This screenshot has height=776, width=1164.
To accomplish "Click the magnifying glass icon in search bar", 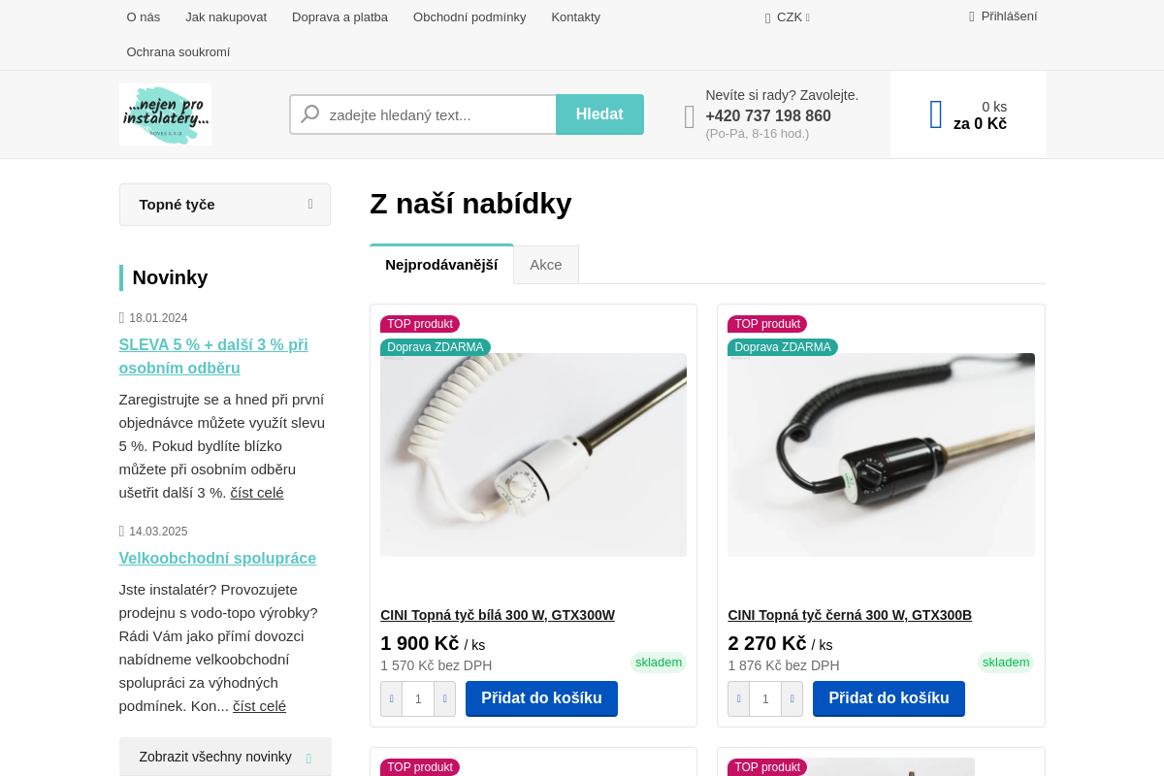I will click(x=308, y=113).
